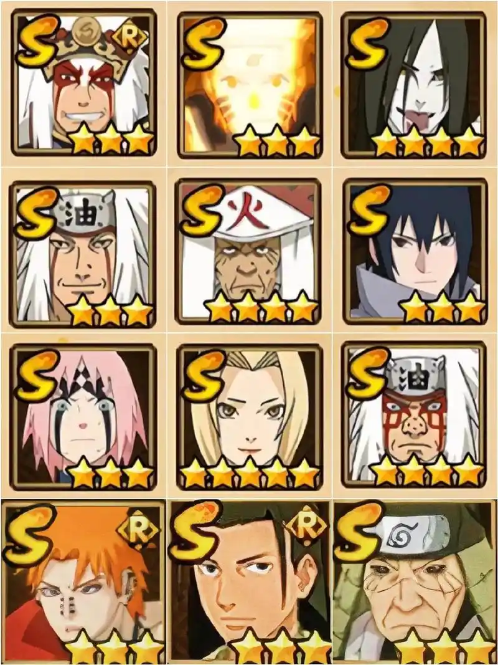Choose the pale character sticking out tongue
Screen dimensions: 498x665
[x=413, y=85]
